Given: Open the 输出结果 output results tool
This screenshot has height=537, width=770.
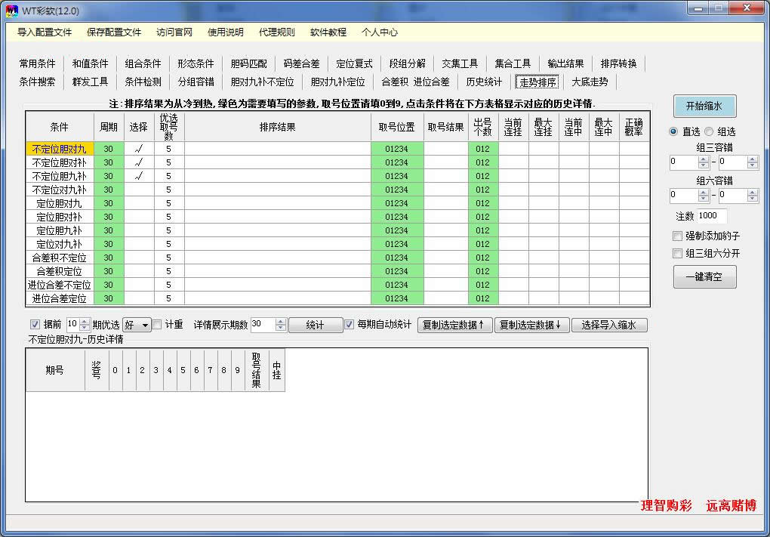Looking at the screenshot, I should pos(565,63).
